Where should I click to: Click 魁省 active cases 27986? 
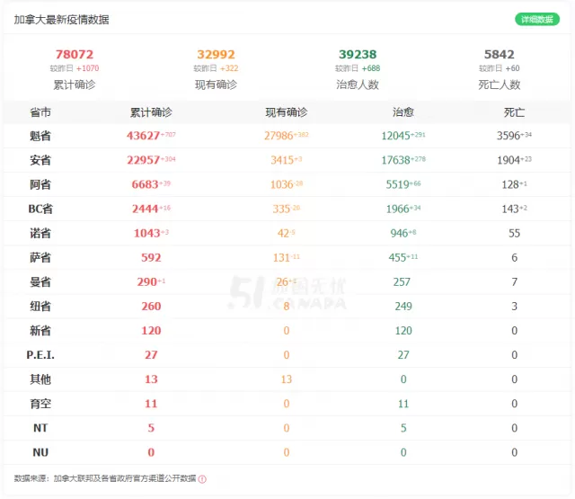279,136
